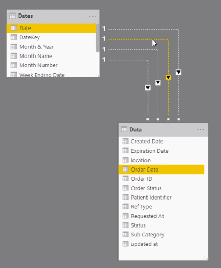This screenshot has height=268, width=221.
Task: Open the Data table options ellipsis
Action: 201,129
